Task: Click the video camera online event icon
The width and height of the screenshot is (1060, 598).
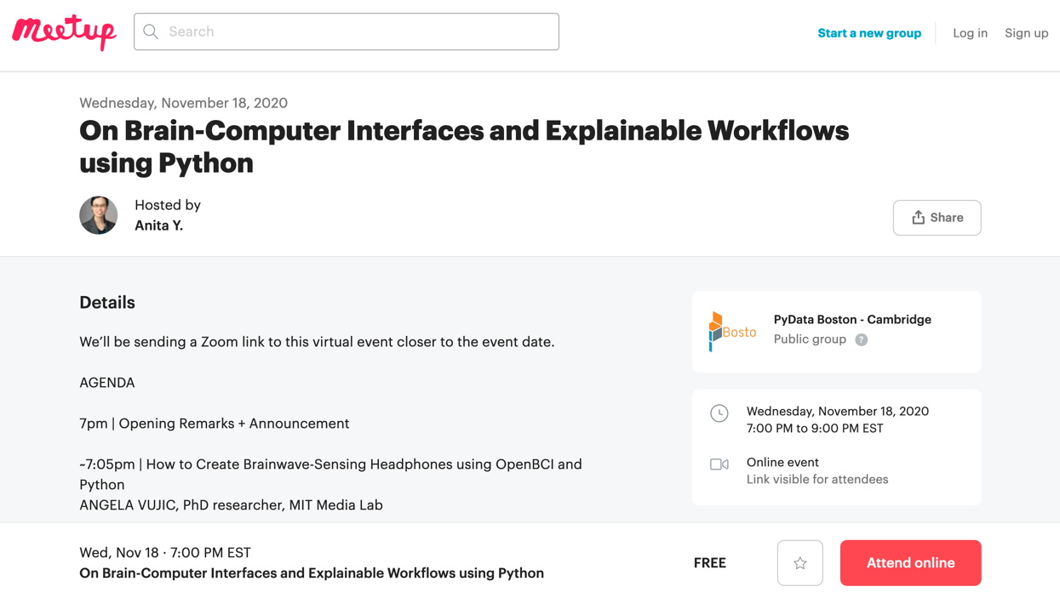Action: [x=719, y=464]
